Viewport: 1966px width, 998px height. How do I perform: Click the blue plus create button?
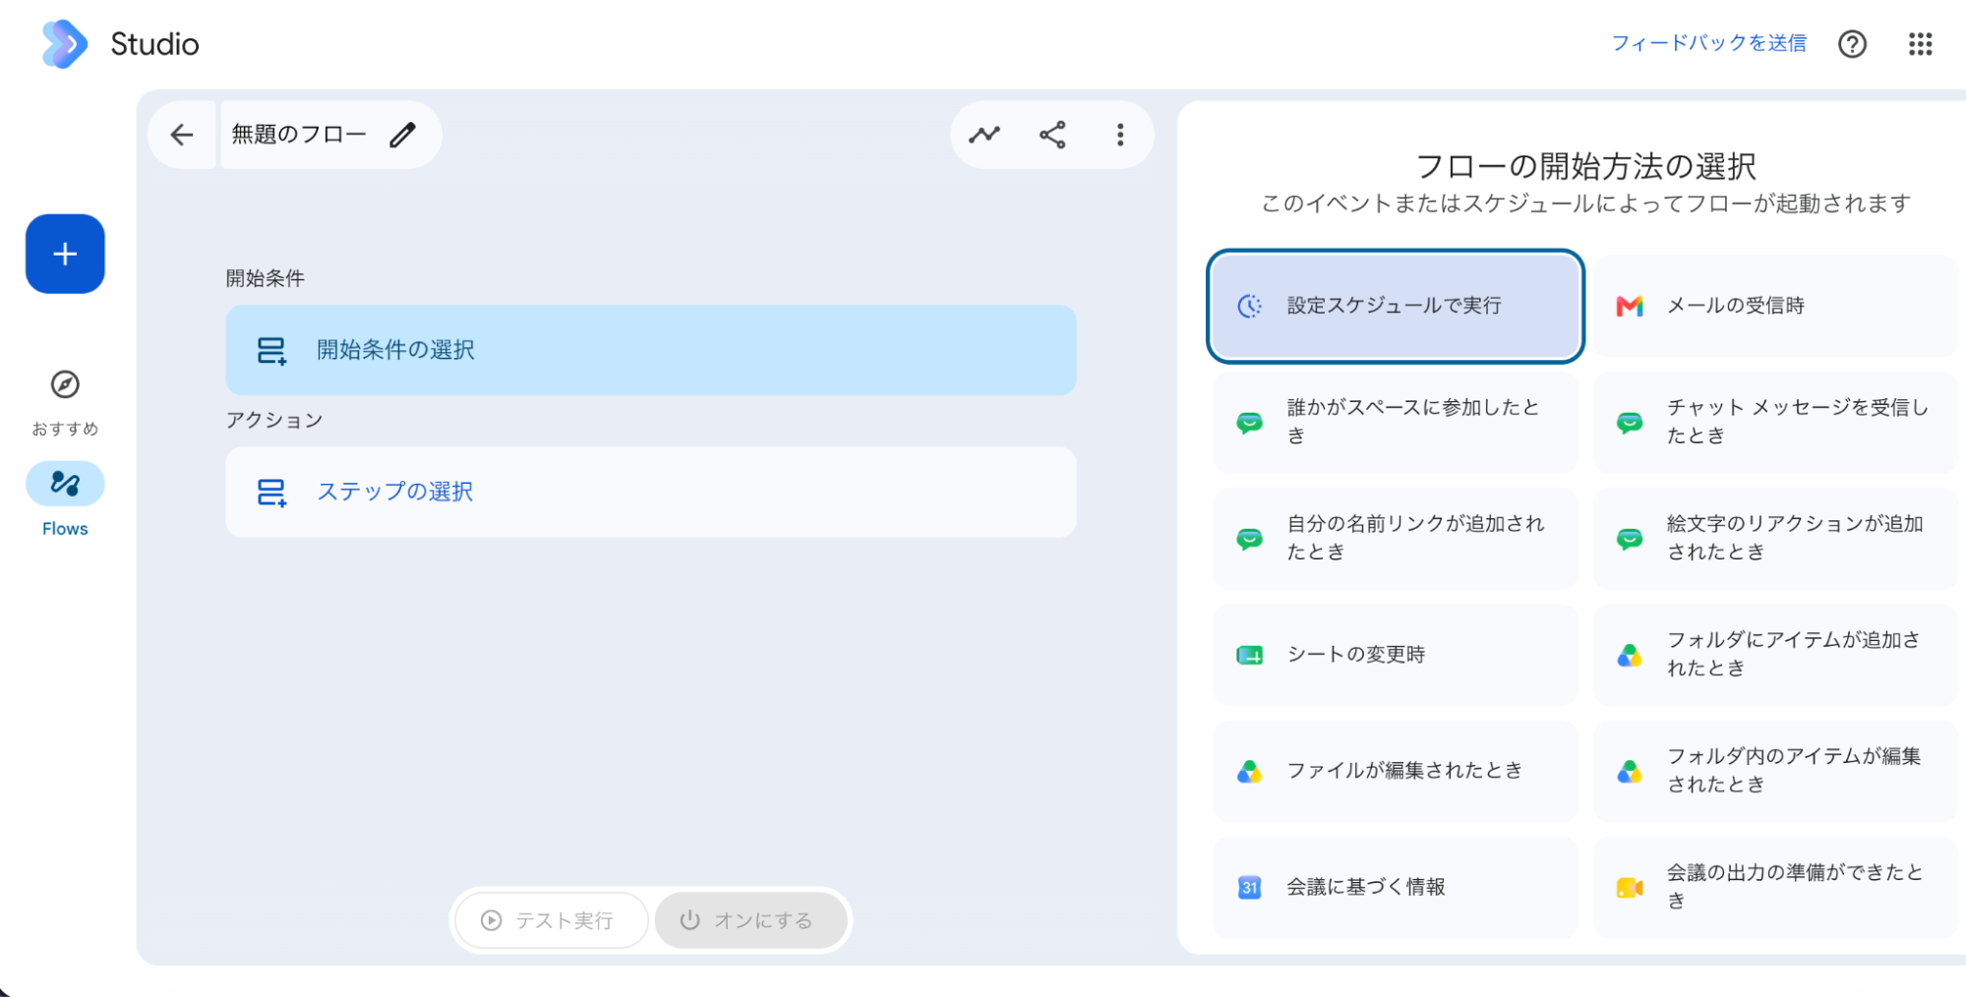65,254
